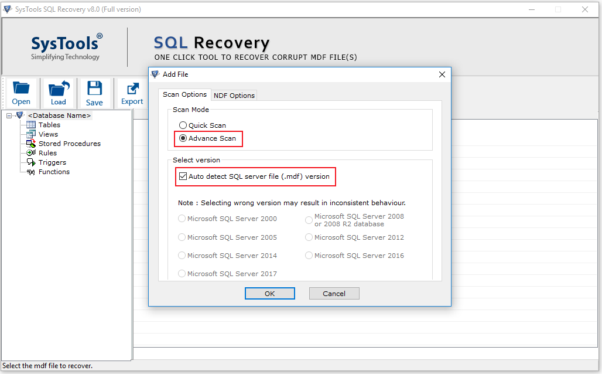The width and height of the screenshot is (602, 374).
Task: Switch to the Scan Options tab
Action: tap(184, 94)
